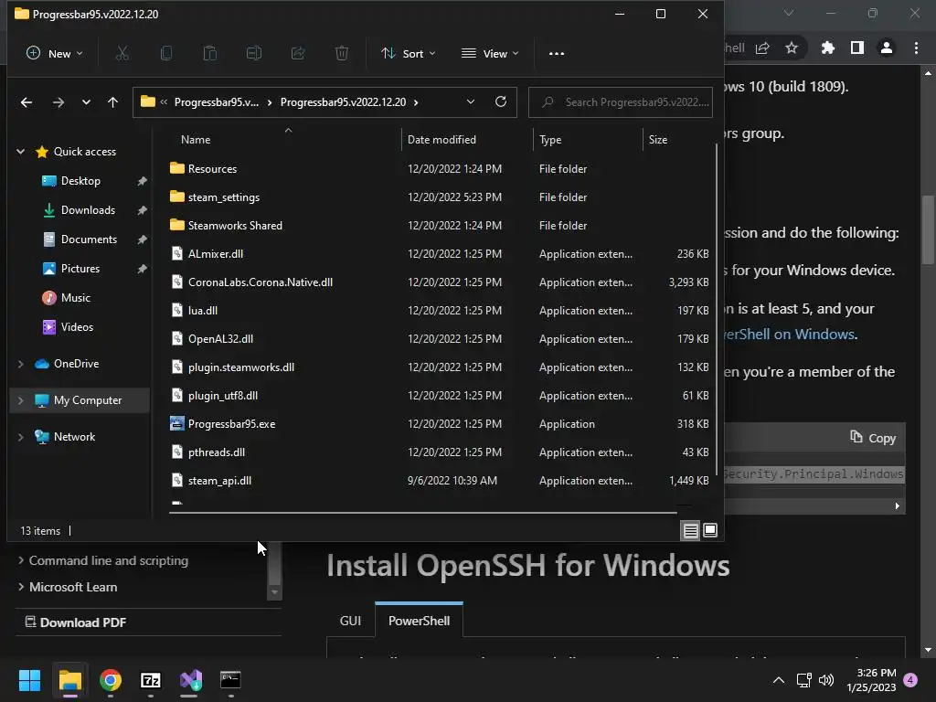Bookmark page with the star icon
Image resolution: width=936 pixels, height=702 pixels.
792,48
